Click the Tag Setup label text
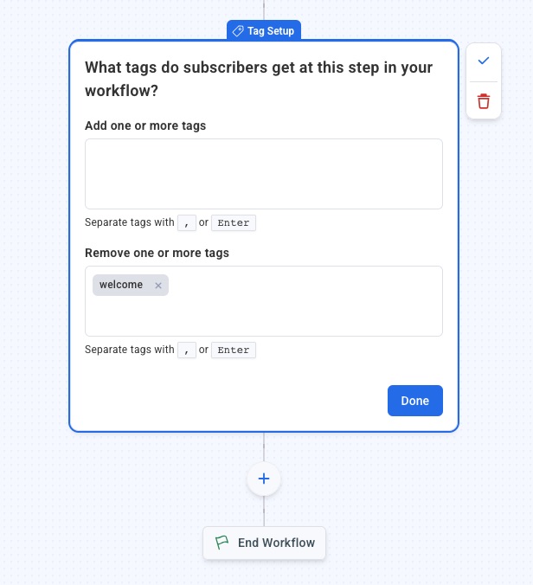The image size is (533, 585). point(271,31)
